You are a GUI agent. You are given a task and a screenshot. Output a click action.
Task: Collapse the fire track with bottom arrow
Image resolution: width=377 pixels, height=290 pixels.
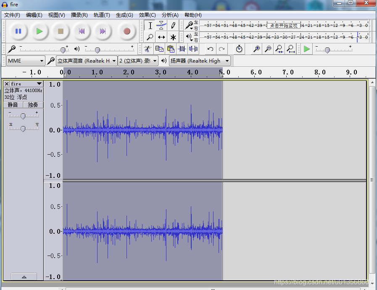[24, 277]
